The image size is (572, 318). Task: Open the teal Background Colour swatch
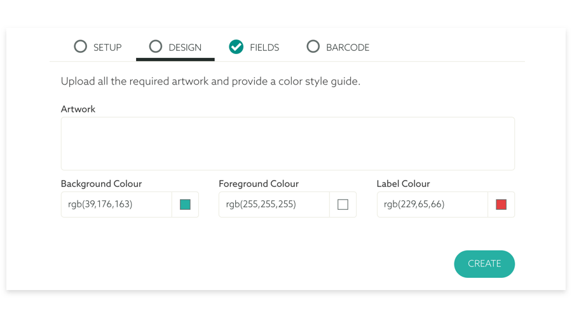(185, 205)
